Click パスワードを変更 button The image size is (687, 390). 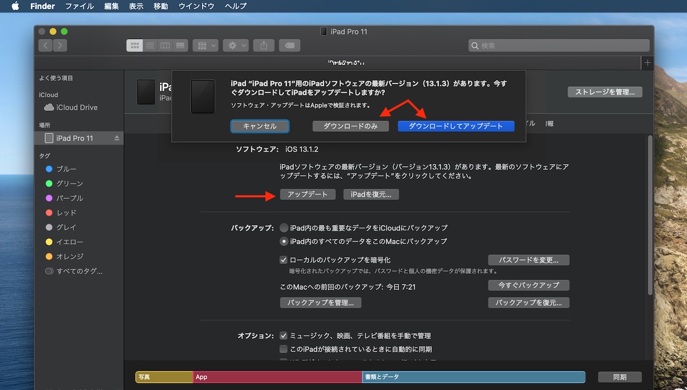[529, 260]
